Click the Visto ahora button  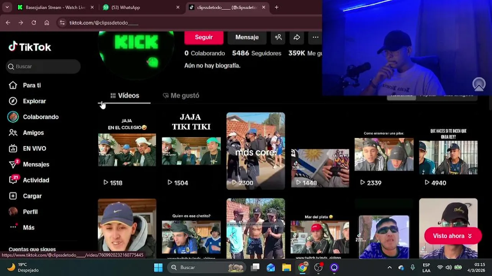tap(453, 236)
